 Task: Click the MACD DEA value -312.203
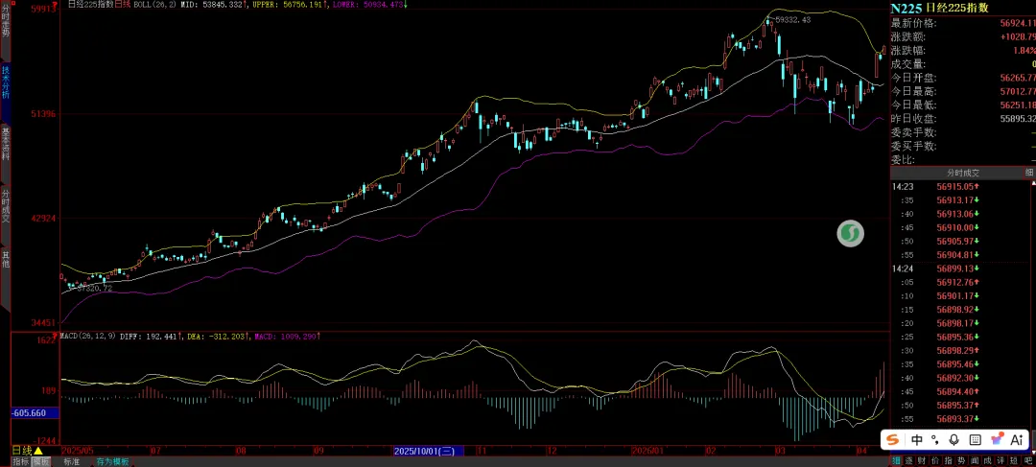point(220,337)
